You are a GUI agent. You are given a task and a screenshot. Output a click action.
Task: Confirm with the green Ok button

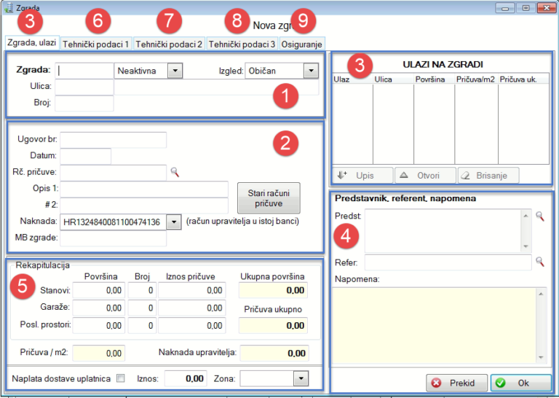point(520,383)
